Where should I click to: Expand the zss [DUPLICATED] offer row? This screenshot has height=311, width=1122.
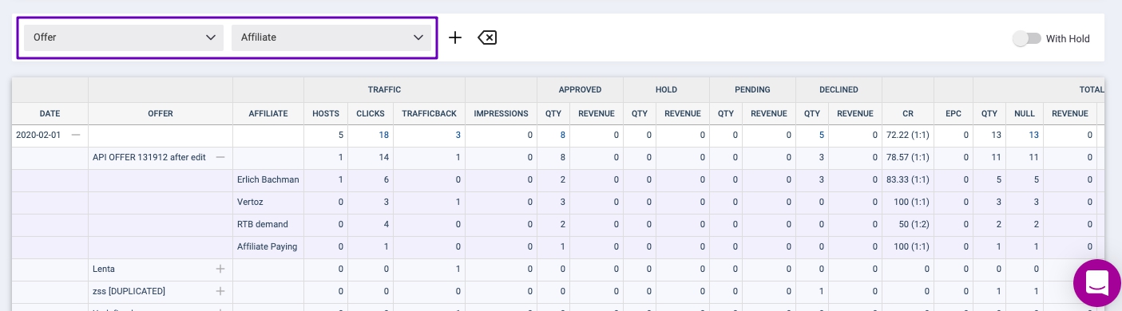click(220, 292)
